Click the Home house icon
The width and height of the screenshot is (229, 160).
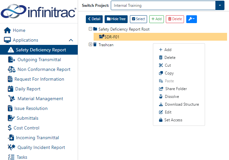click(7, 30)
